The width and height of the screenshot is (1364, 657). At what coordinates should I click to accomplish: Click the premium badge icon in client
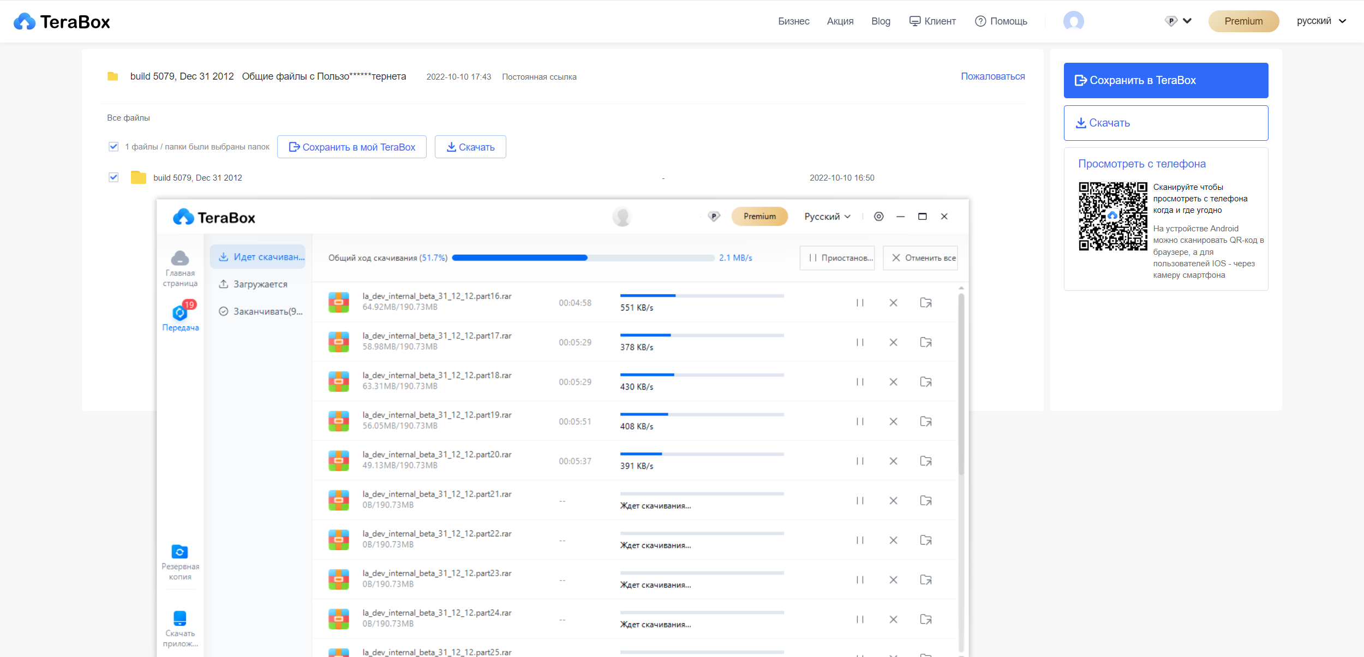coord(714,217)
